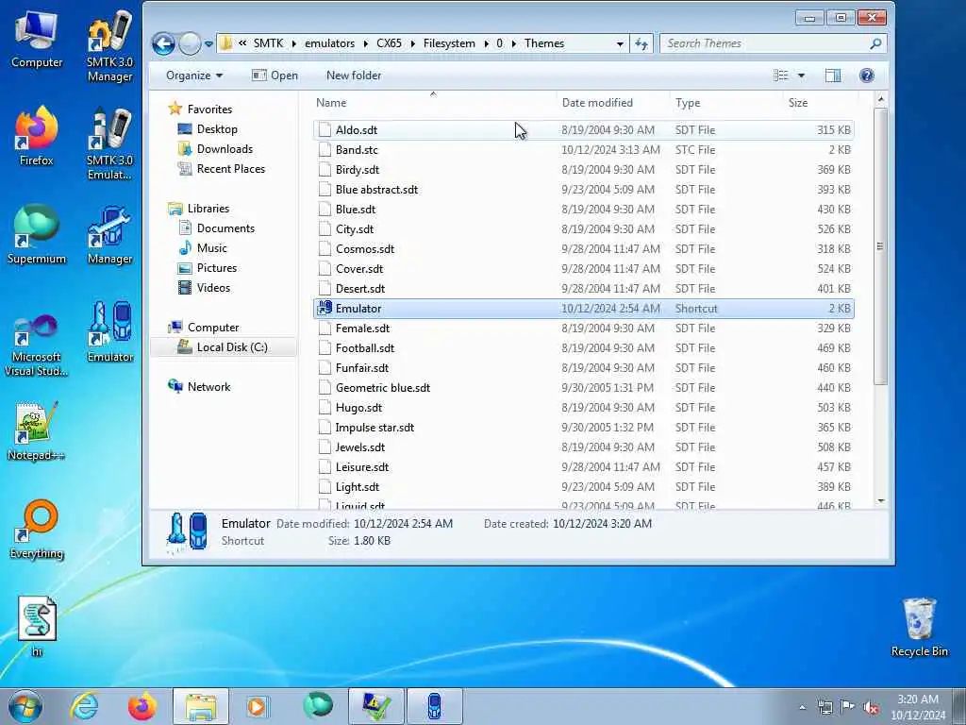Go back with the Explorer Back arrow
Image resolution: width=966 pixels, height=725 pixels.
pyautogui.click(x=163, y=43)
